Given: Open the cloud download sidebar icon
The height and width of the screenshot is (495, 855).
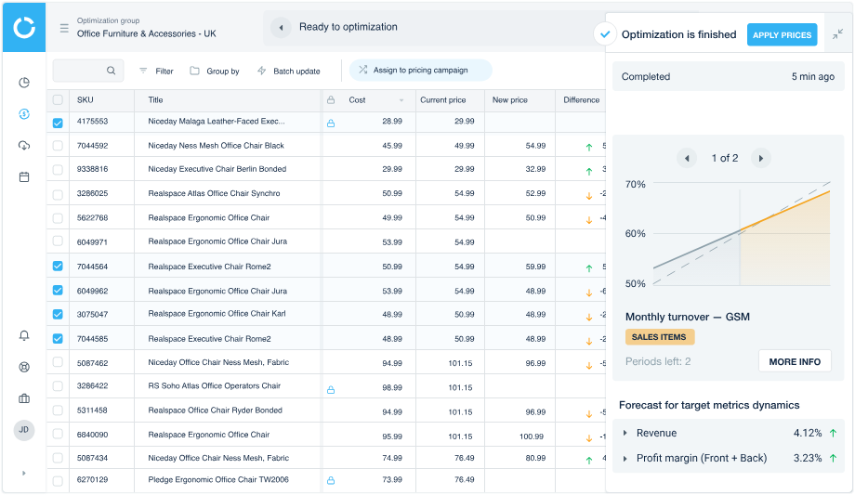Looking at the screenshot, I should 24,146.
